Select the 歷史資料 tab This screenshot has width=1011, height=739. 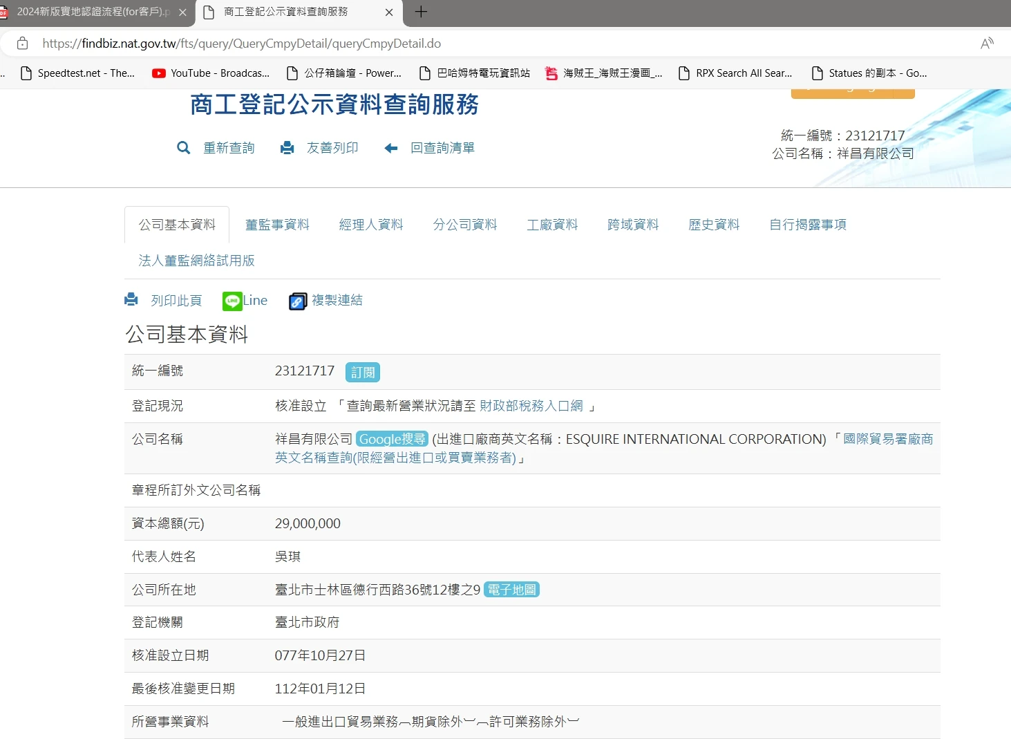click(x=714, y=225)
